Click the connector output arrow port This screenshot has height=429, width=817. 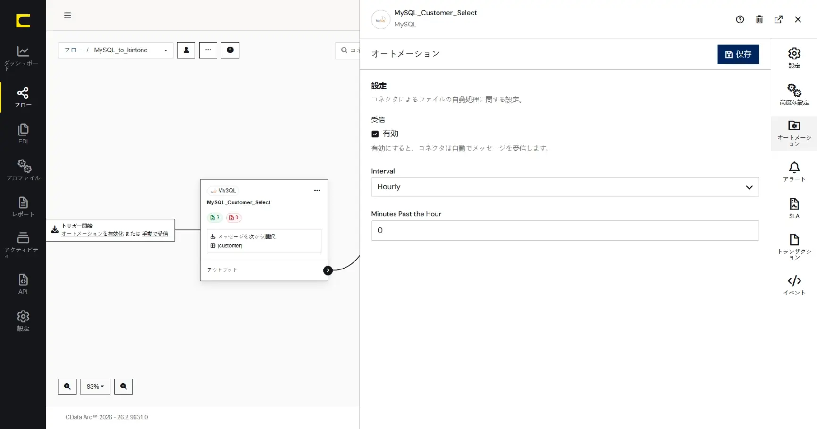click(x=328, y=270)
